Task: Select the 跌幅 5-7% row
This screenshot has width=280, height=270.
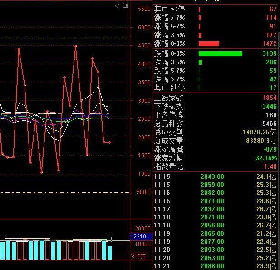Action: click(x=216, y=71)
